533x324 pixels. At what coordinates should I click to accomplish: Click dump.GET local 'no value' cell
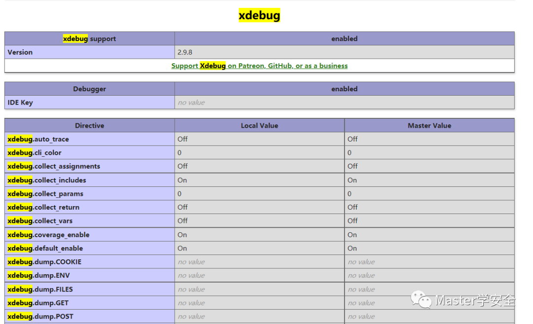point(260,303)
